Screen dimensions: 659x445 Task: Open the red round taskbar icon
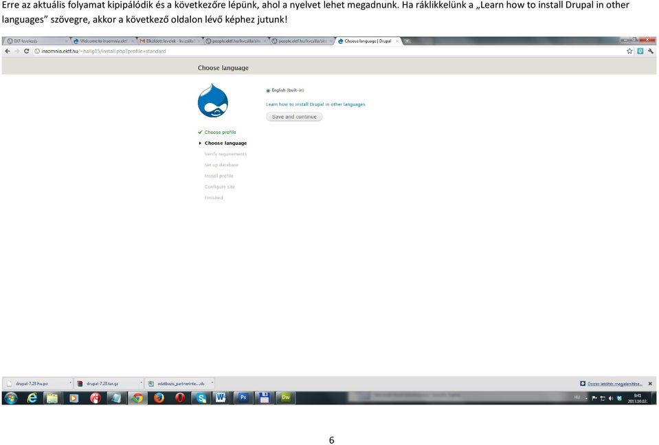click(x=96, y=398)
